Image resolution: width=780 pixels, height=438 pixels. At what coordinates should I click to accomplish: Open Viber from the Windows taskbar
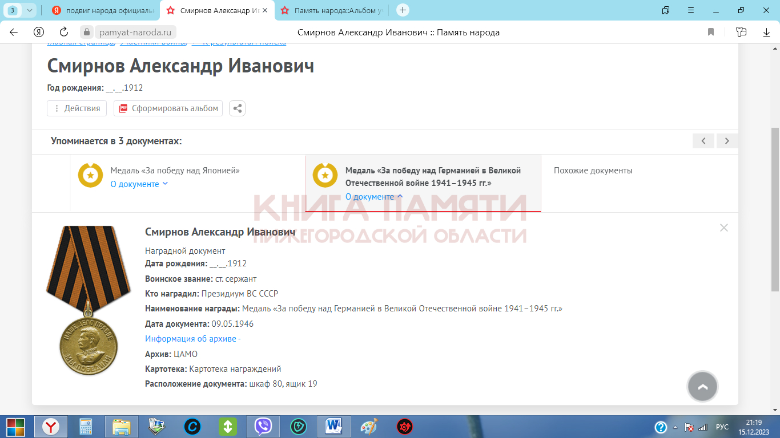coord(263,427)
